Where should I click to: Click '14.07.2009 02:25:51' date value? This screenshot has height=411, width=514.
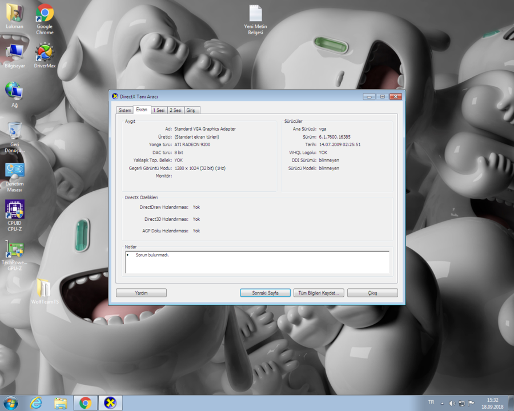point(340,144)
